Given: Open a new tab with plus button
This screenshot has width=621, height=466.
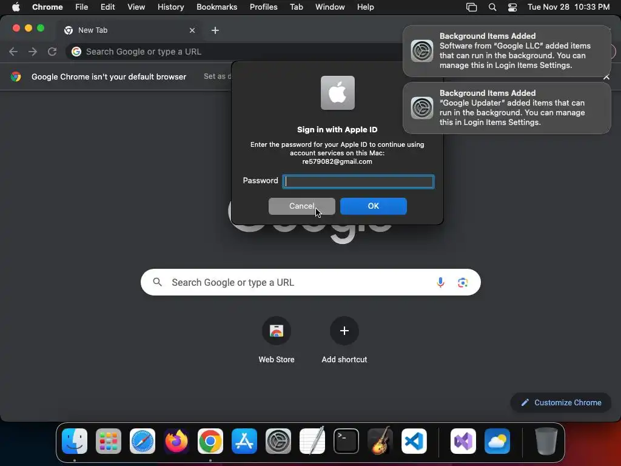Looking at the screenshot, I should [215, 30].
